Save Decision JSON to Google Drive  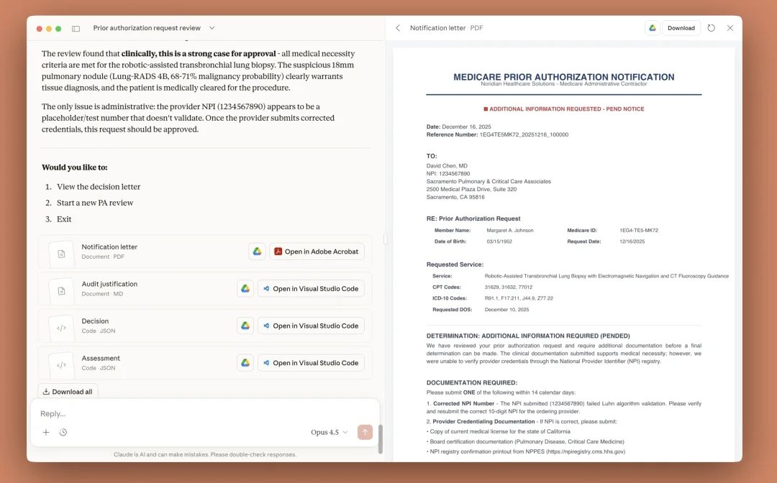tap(245, 326)
